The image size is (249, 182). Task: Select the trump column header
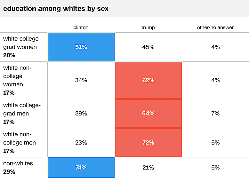point(148,28)
